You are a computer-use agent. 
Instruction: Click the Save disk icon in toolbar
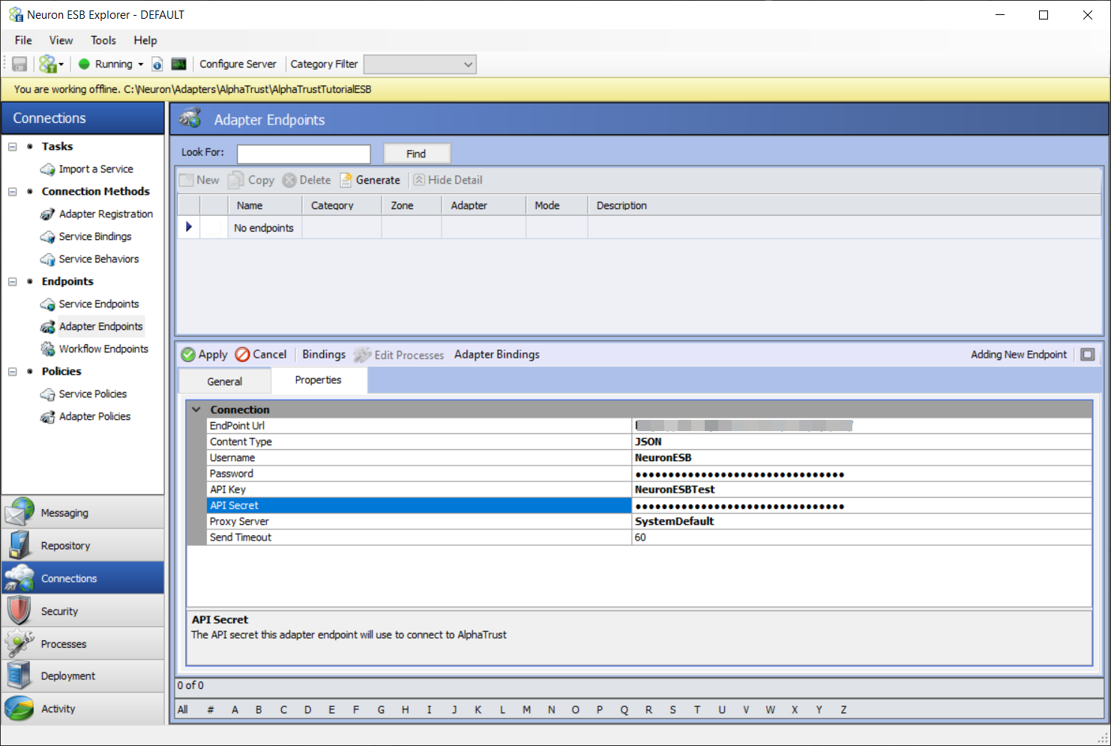[19, 64]
